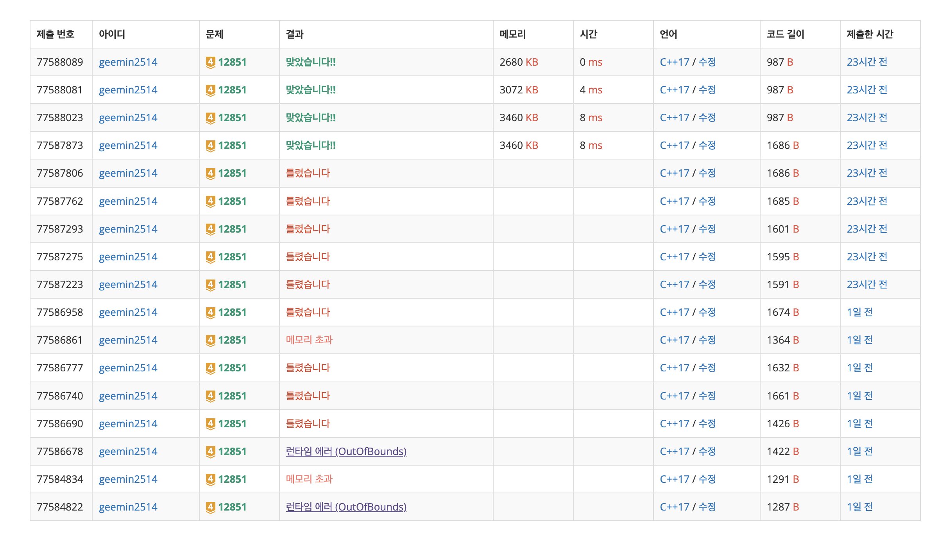The image size is (938, 534).
Task: Open problem 12851 link in submission 77587293 row
Action: coord(232,229)
